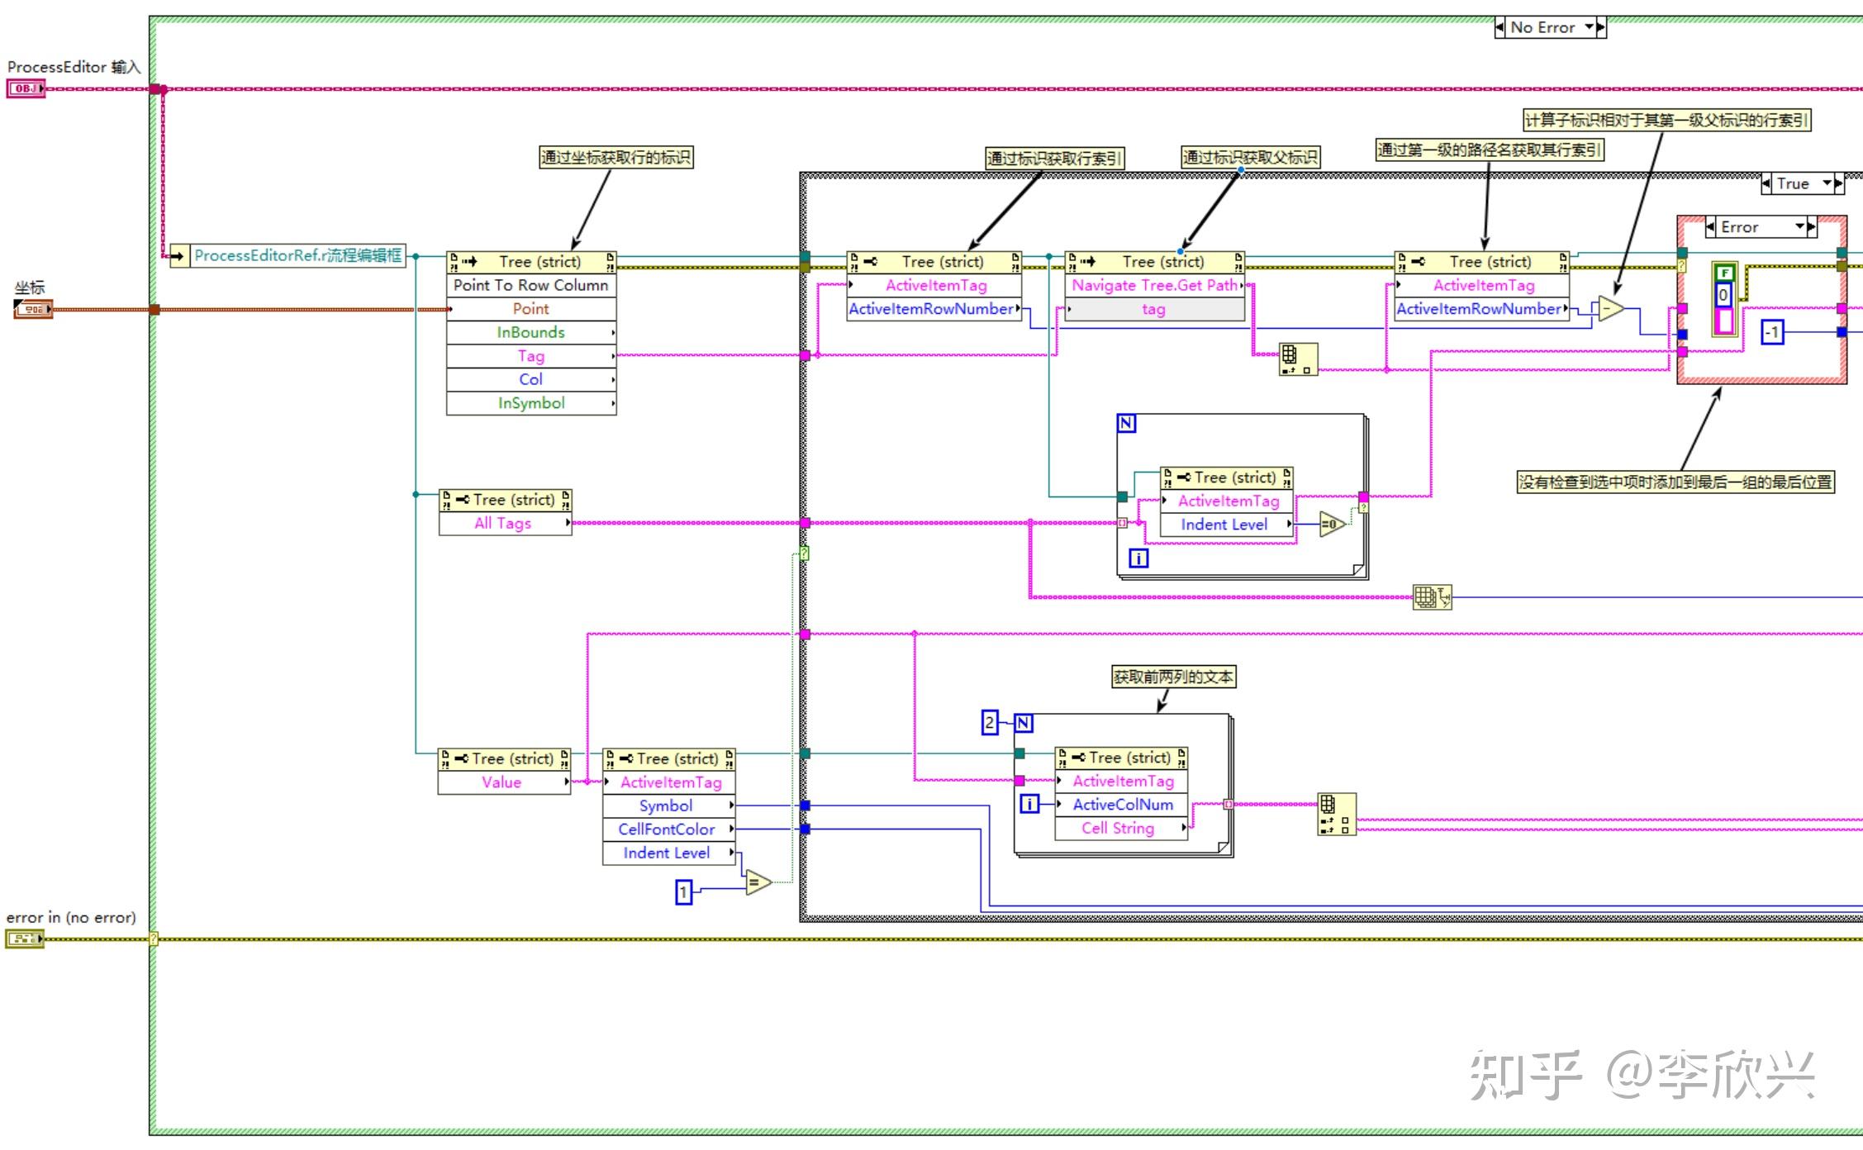Toggle the False Boolean constant

[x=1725, y=273]
